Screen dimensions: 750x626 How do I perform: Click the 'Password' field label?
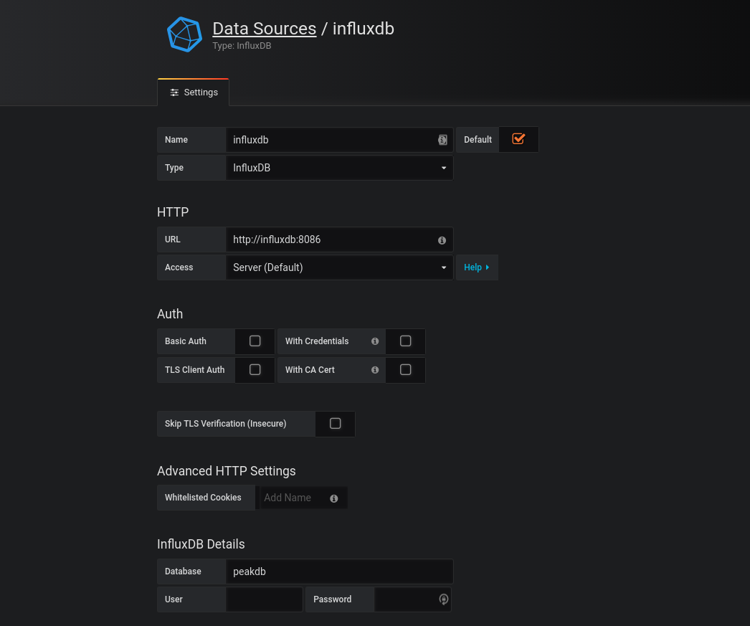[x=332, y=599]
